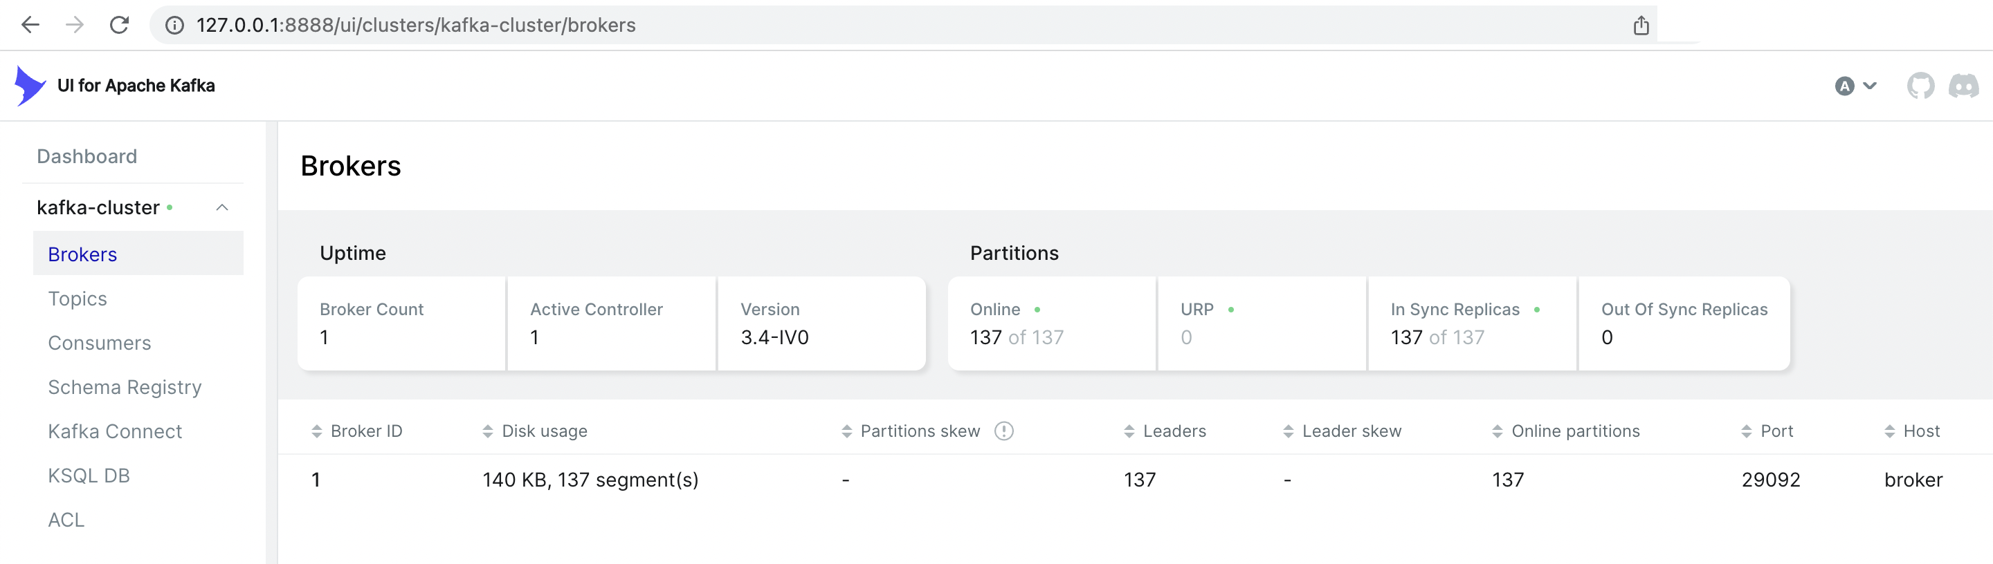Open the KSQL DB page
Viewport: 1993px width, 564px height.
coord(89,476)
